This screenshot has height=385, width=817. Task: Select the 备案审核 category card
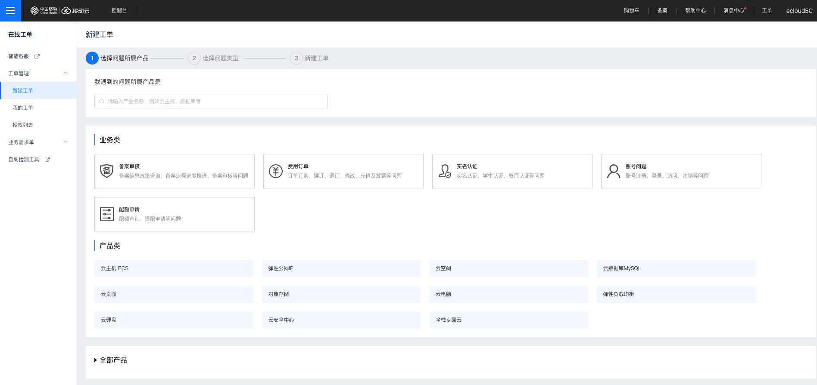pos(175,171)
